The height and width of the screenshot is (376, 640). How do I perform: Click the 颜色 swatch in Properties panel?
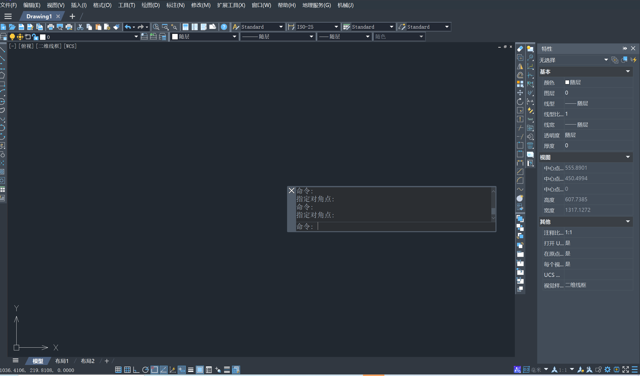pos(567,82)
